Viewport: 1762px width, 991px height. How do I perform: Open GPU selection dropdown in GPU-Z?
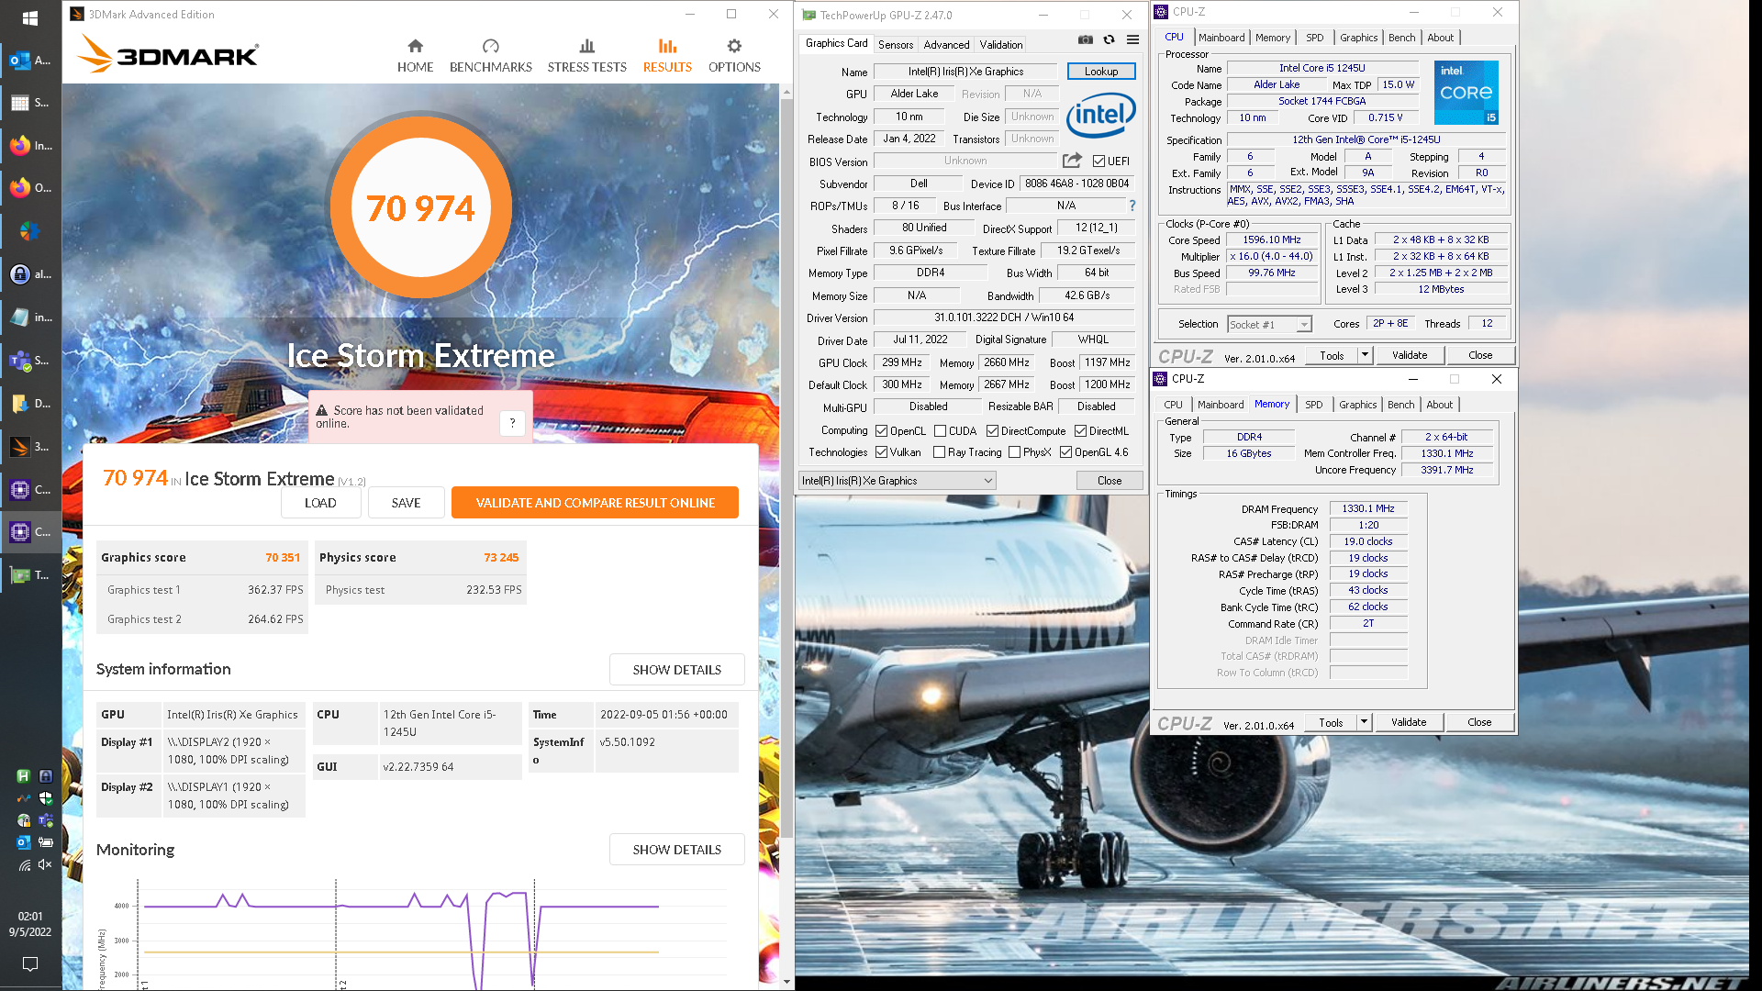coord(897,481)
